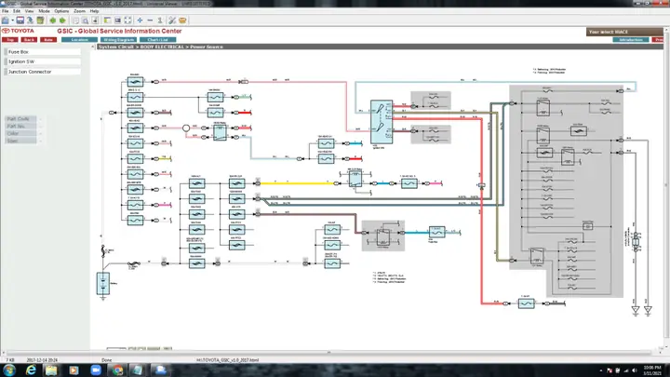Click the Introduction button

click(631, 40)
